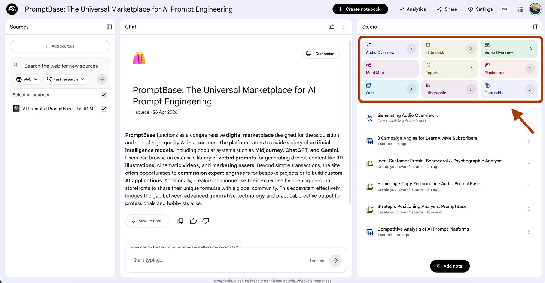Open Strategic Positioning Analysis: PromptBase note
The height and width of the screenshot is (283, 545).
point(422,206)
